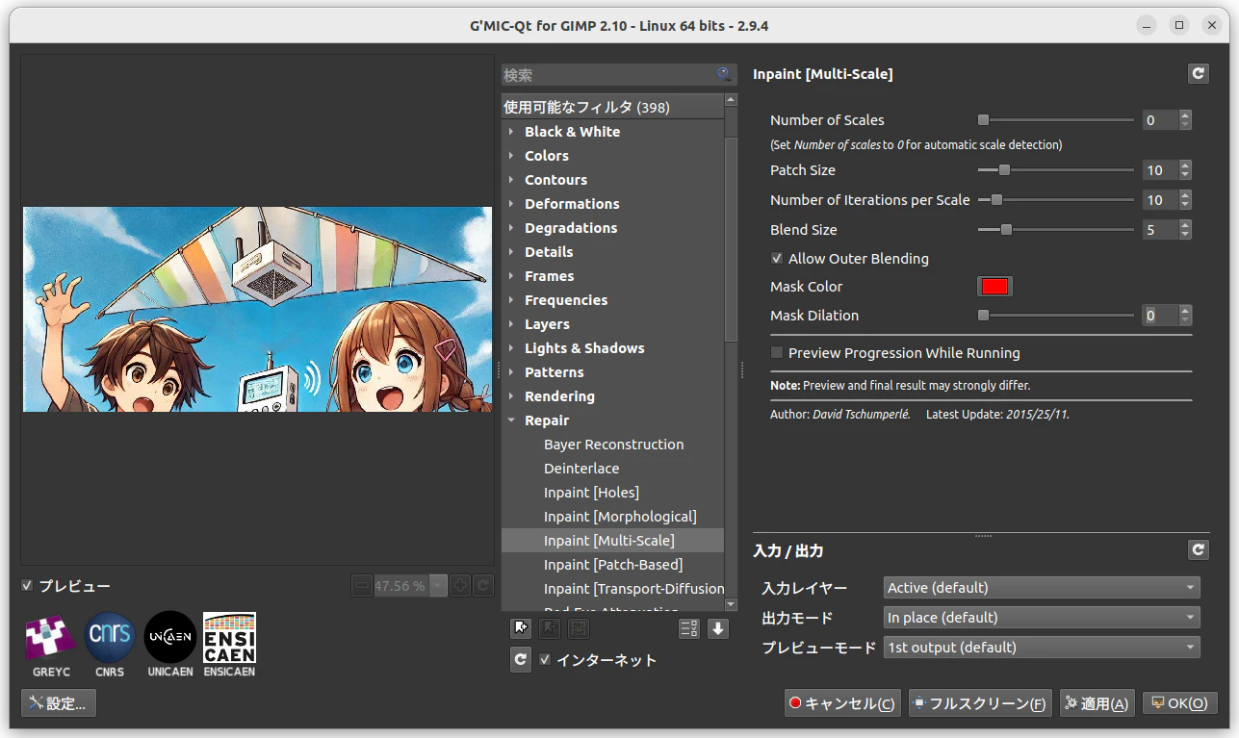Reset the Inpaint [Multi-Scale] parameters
This screenshot has height=738, width=1239.
[1198, 73]
